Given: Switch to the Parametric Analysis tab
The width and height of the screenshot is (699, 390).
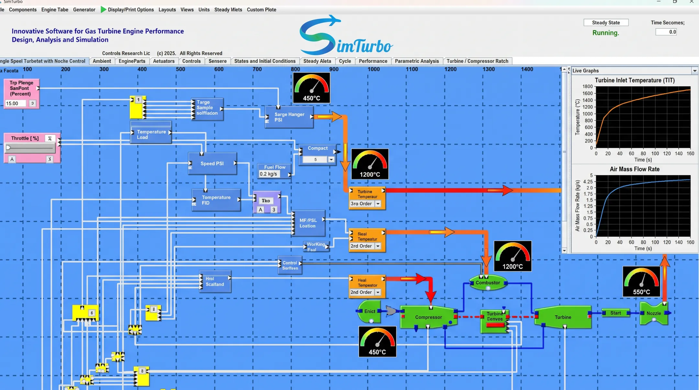Looking at the screenshot, I should pyautogui.click(x=417, y=61).
